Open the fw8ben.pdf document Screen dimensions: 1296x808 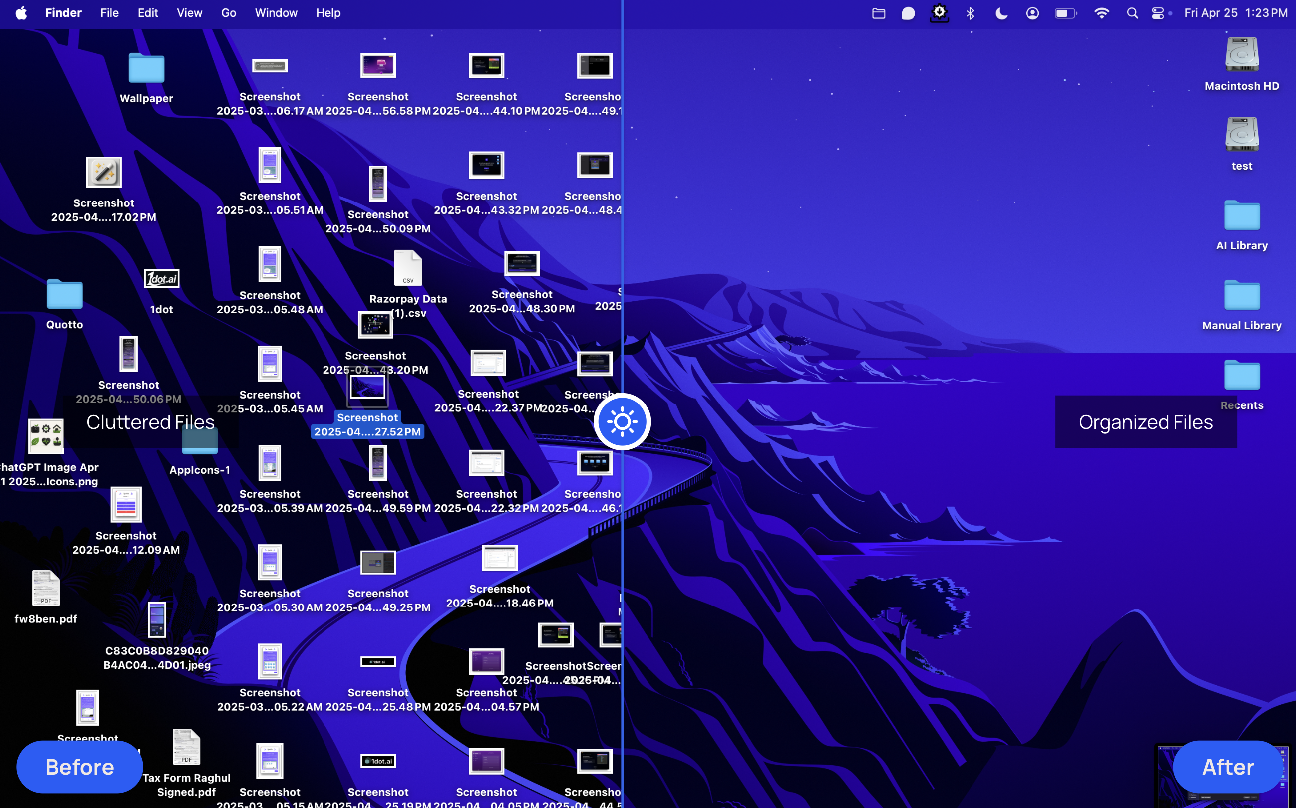46,589
